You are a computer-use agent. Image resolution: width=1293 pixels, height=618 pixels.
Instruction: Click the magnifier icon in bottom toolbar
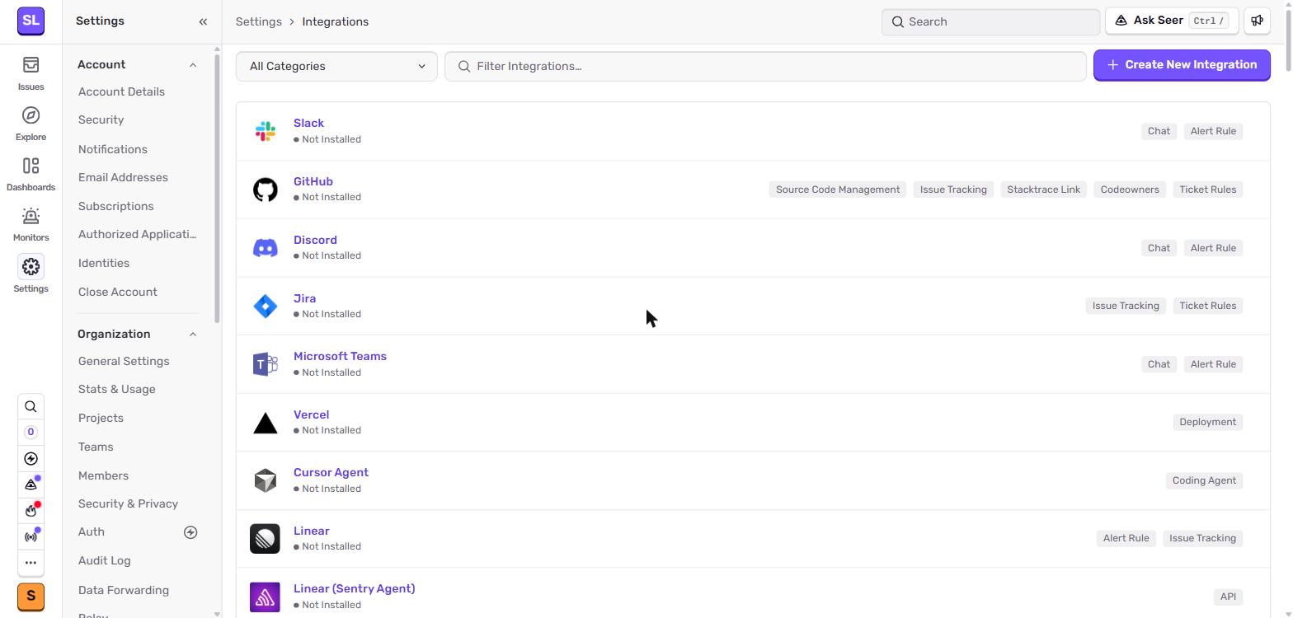(31, 406)
